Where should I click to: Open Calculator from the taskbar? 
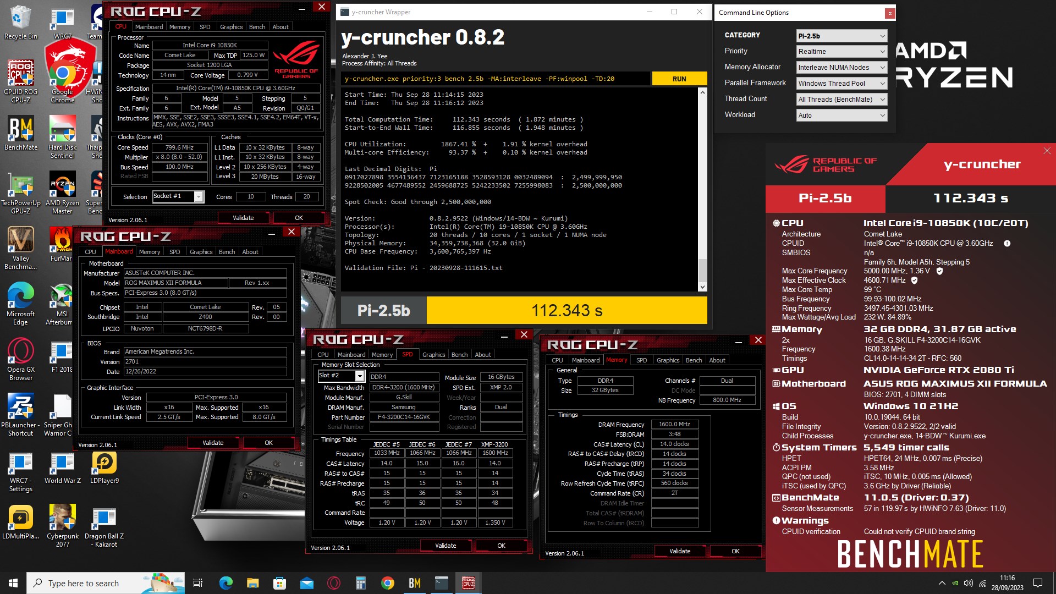click(x=361, y=583)
